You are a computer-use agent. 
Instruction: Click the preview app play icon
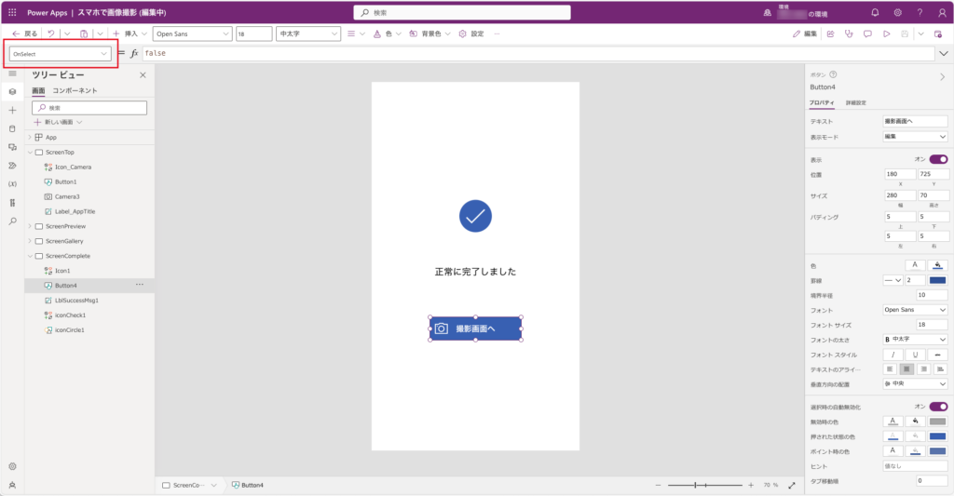tap(886, 34)
